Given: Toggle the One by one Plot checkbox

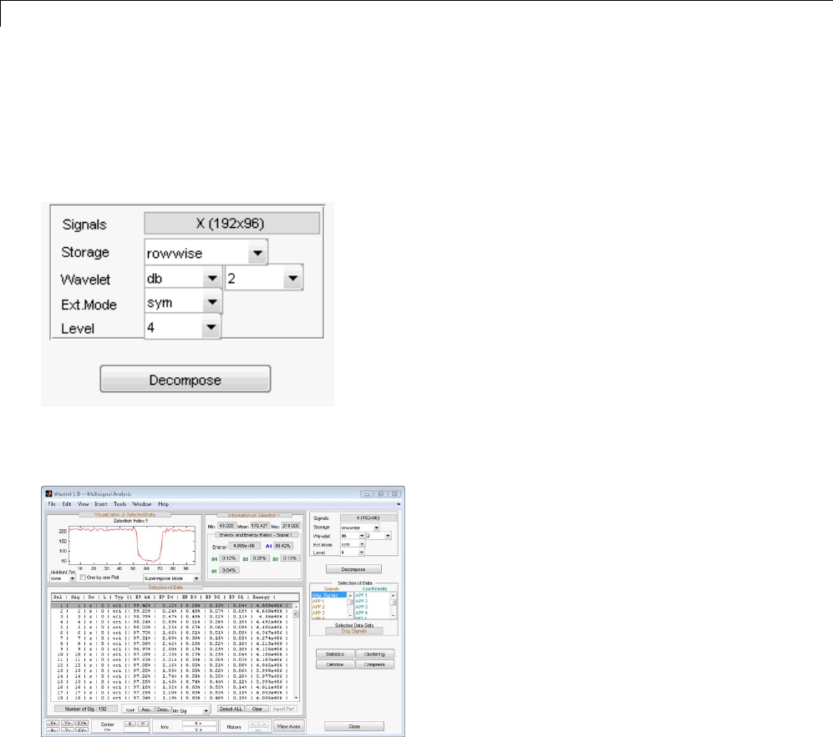Looking at the screenshot, I should 83,578.
